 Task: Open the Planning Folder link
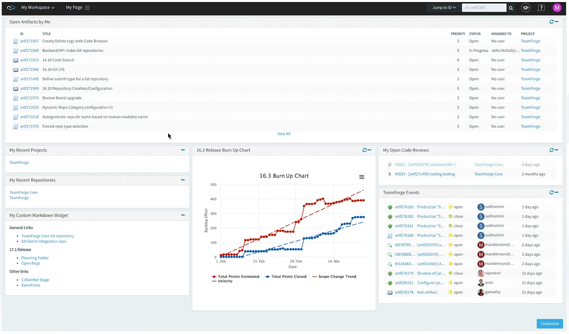point(35,258)
